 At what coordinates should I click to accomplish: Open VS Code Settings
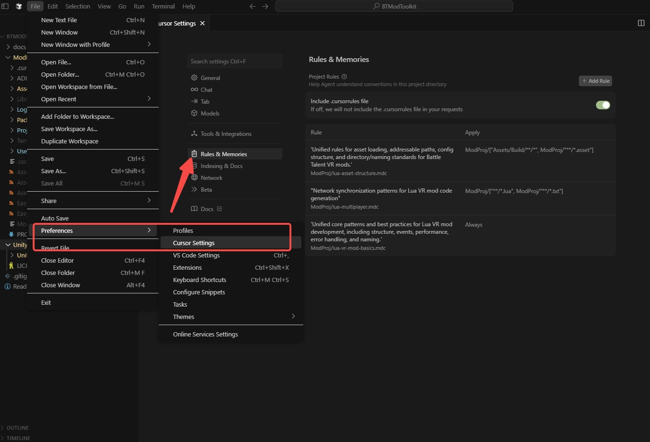[231, 255]
